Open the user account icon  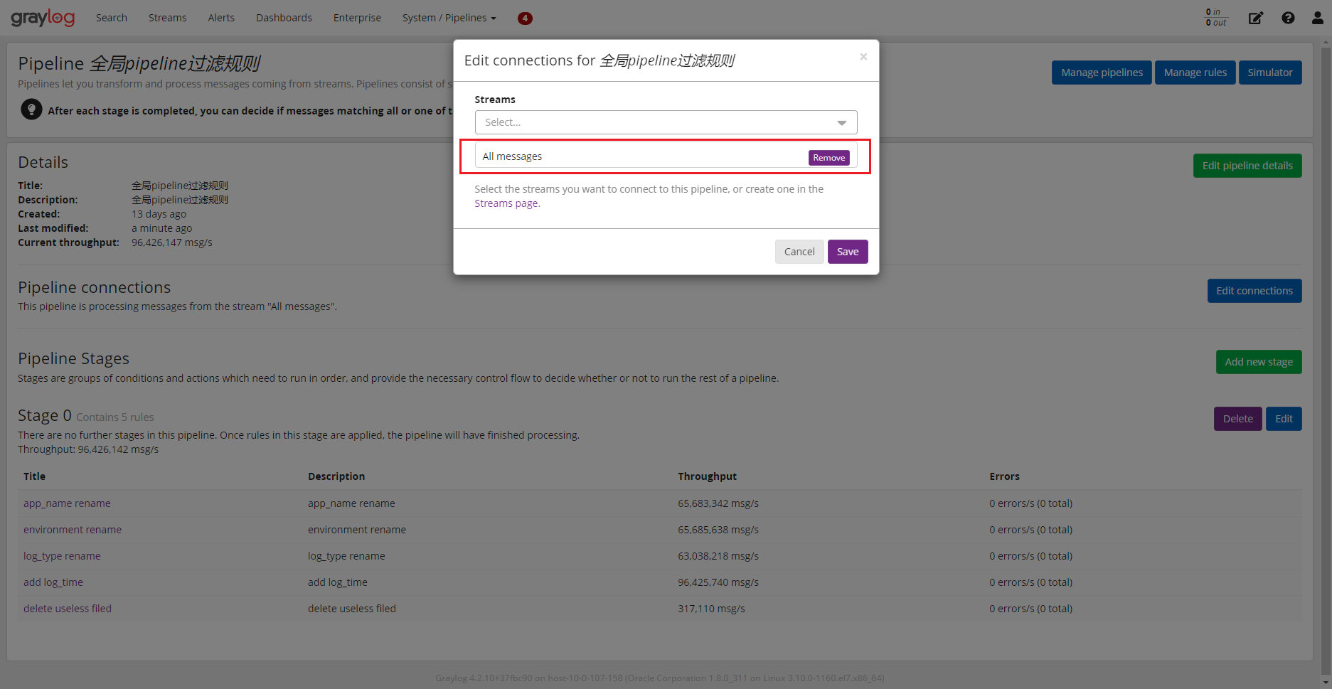point(1317,18)
